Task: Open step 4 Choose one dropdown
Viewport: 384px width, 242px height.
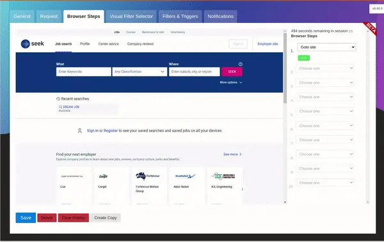Action: 325,97
